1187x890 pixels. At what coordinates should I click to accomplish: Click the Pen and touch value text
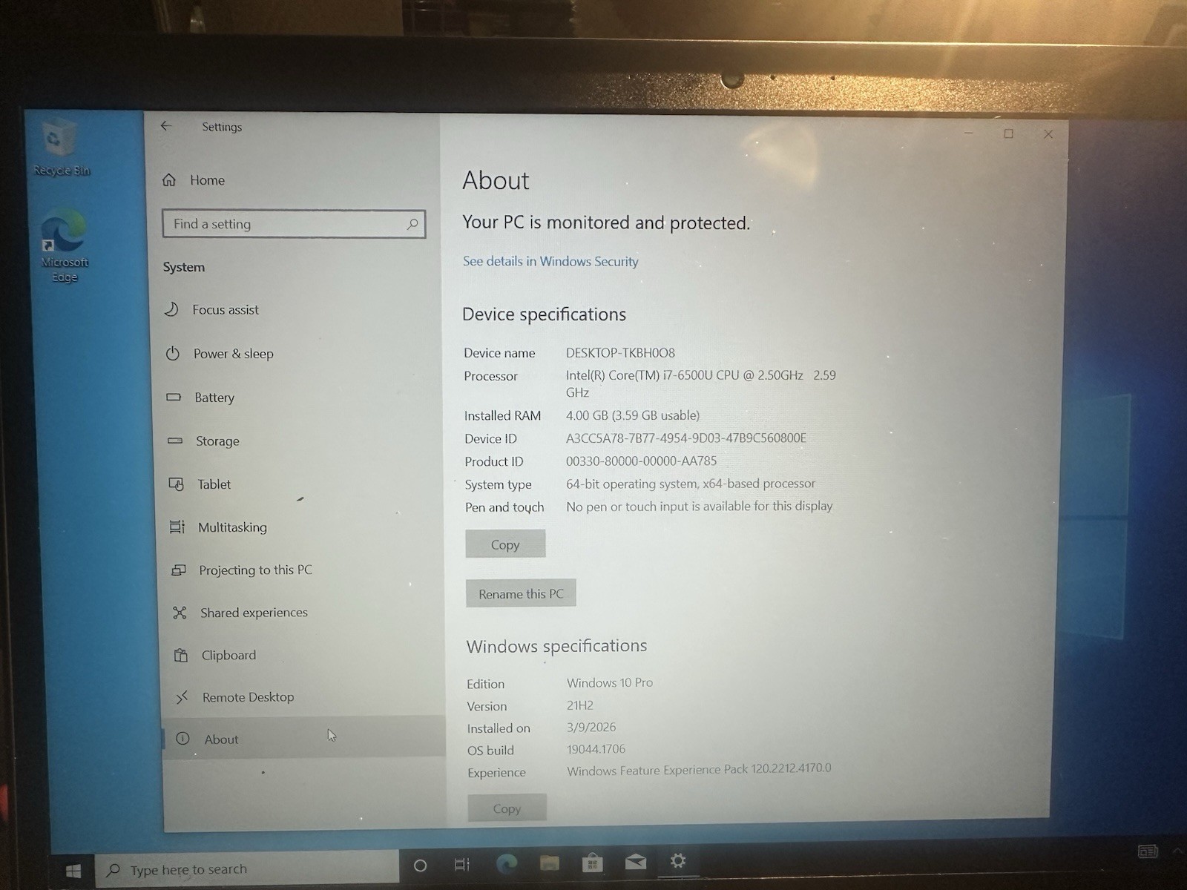coord(700,507)
